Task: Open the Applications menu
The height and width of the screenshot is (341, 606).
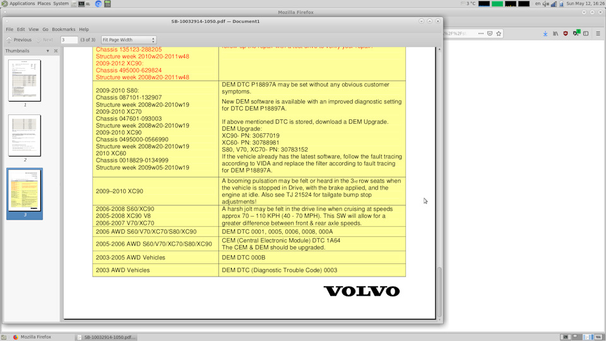Action: click(22, 4)
